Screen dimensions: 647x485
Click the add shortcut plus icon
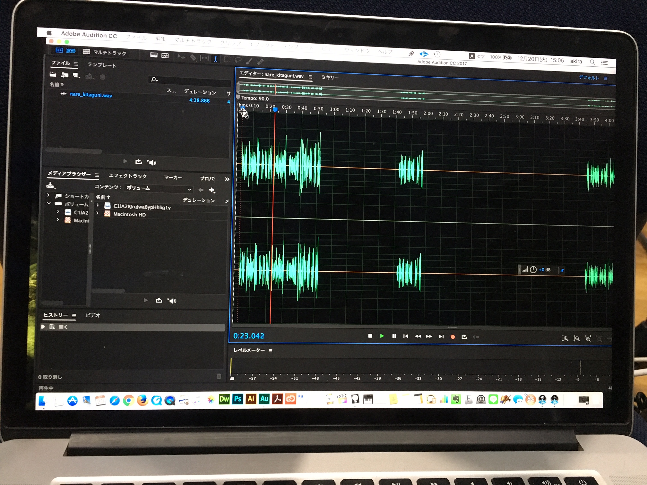[212, 190]
